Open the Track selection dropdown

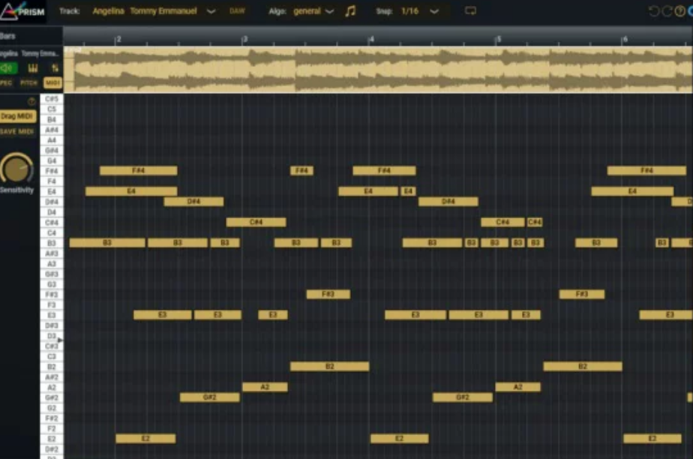point(154,11)
